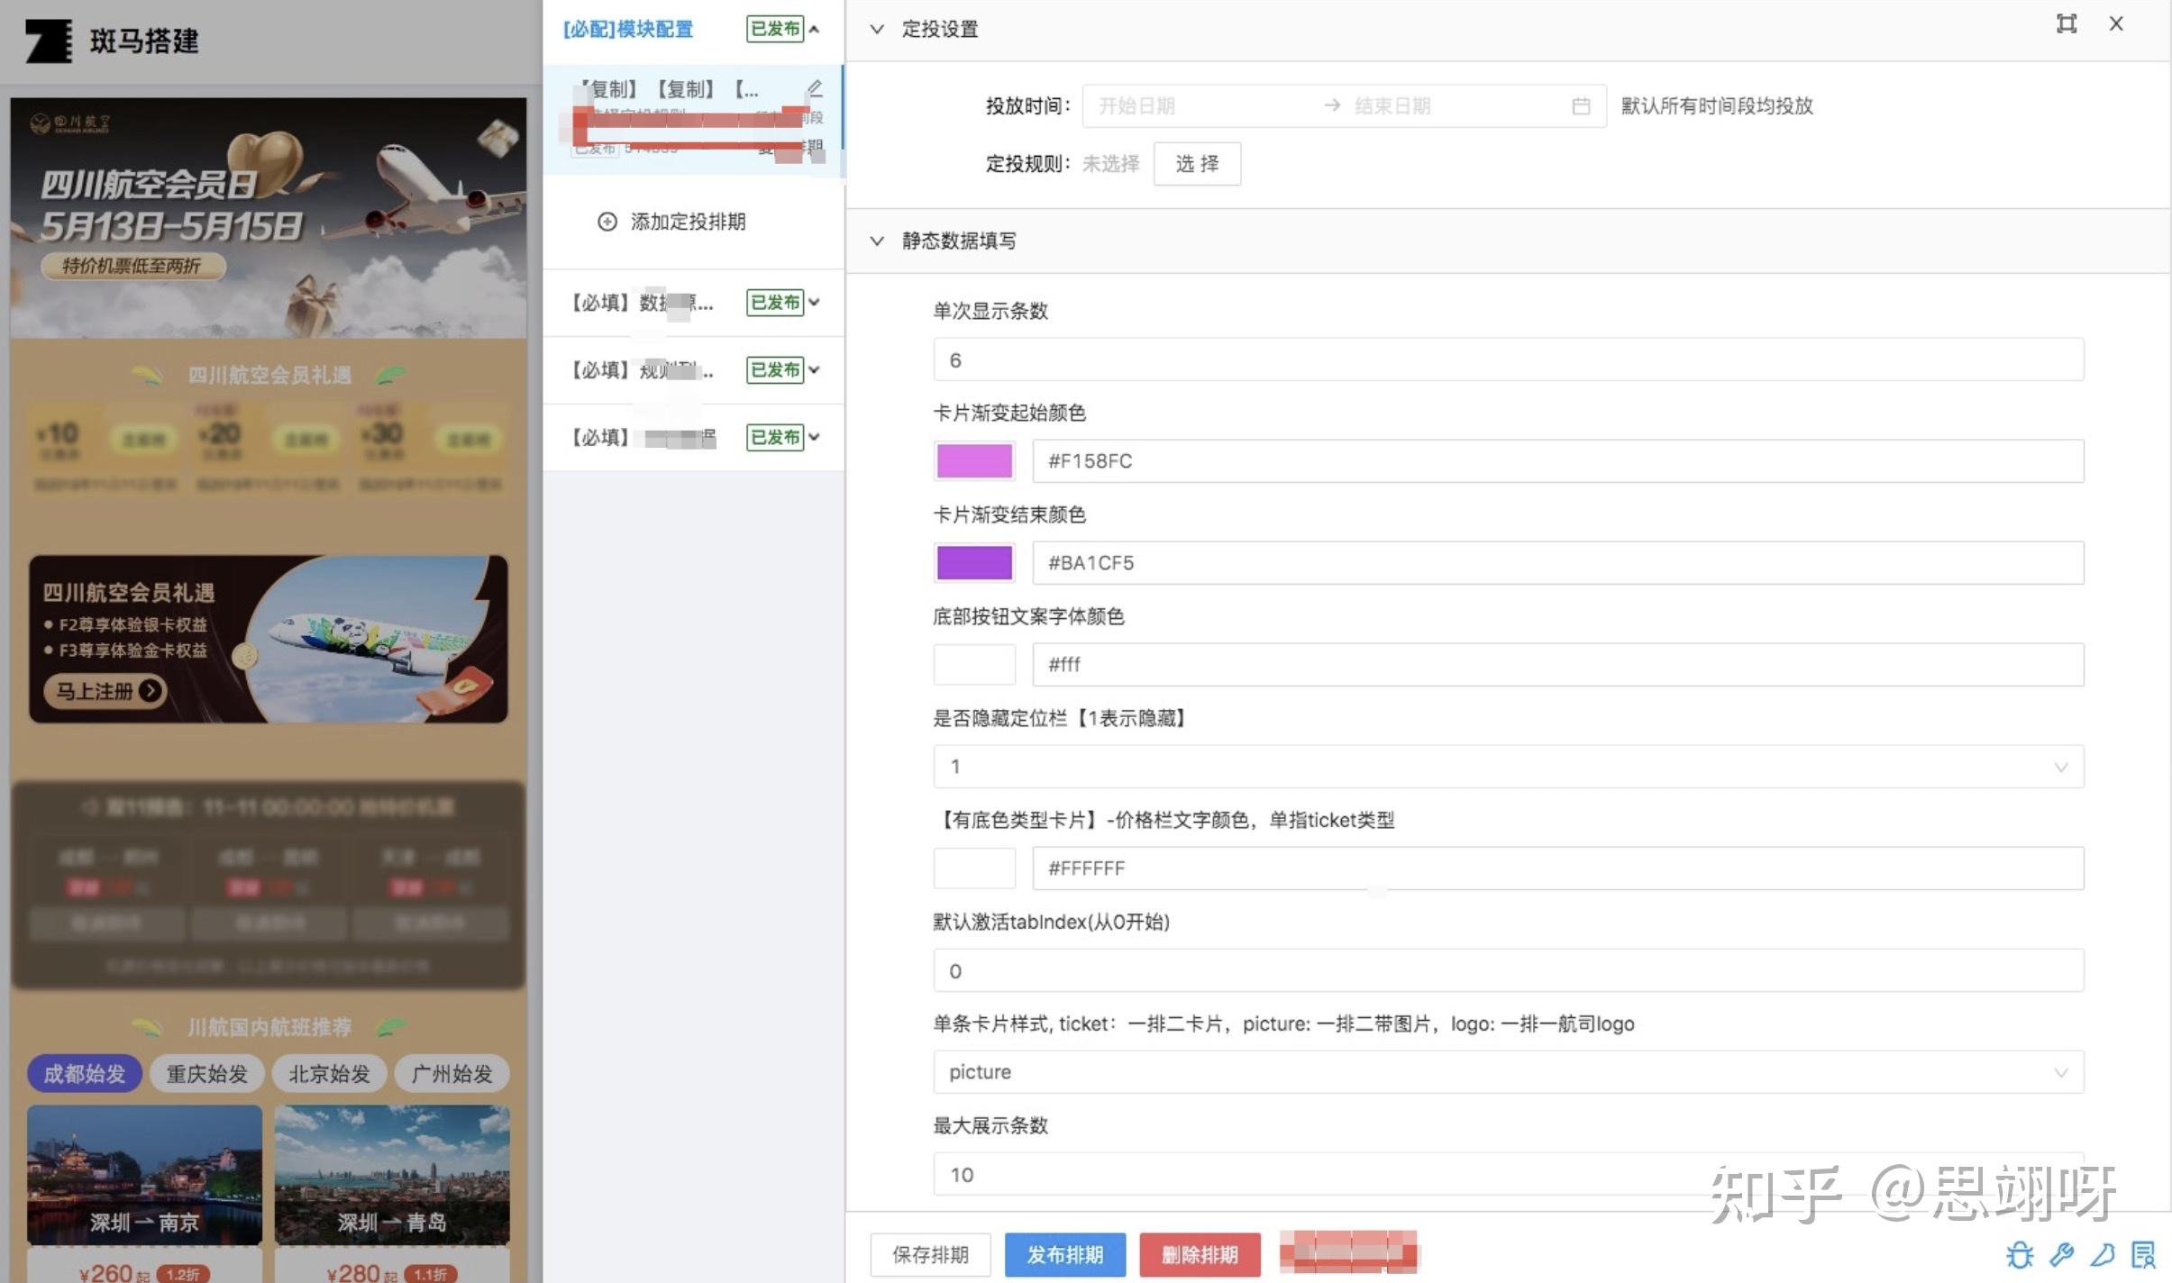Collapse the 定投设置 section
This screenshot has height=1283, width=2172.
(x=877, y=29)
